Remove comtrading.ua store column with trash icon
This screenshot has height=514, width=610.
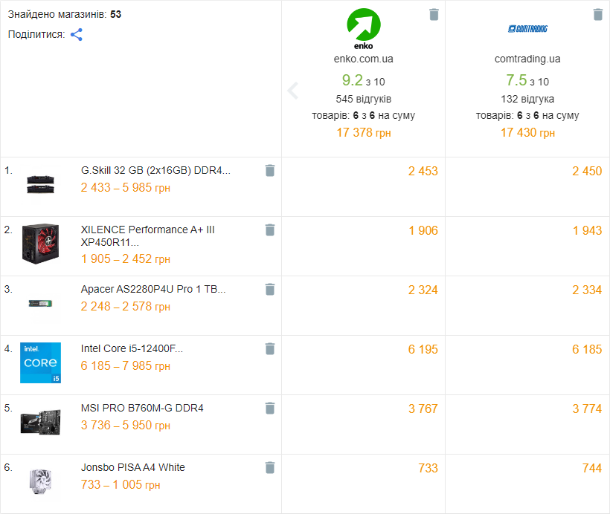tap(598, 15)
